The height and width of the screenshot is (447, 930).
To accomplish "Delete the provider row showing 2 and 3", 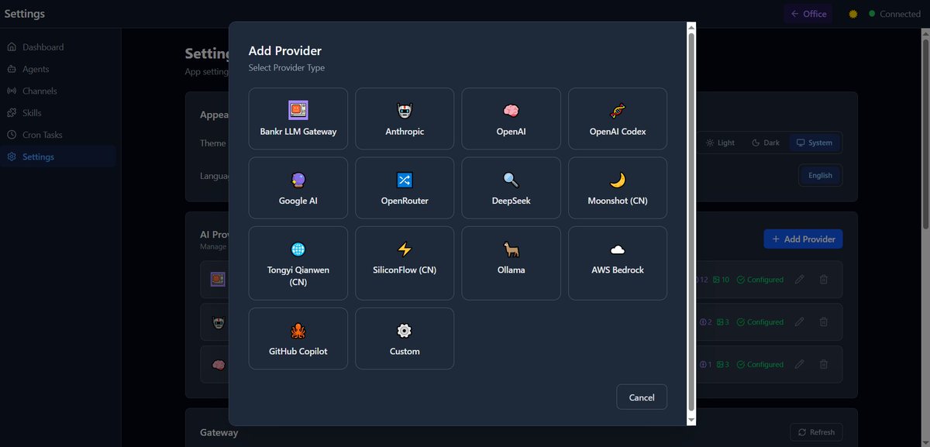I will coord(824,322).
